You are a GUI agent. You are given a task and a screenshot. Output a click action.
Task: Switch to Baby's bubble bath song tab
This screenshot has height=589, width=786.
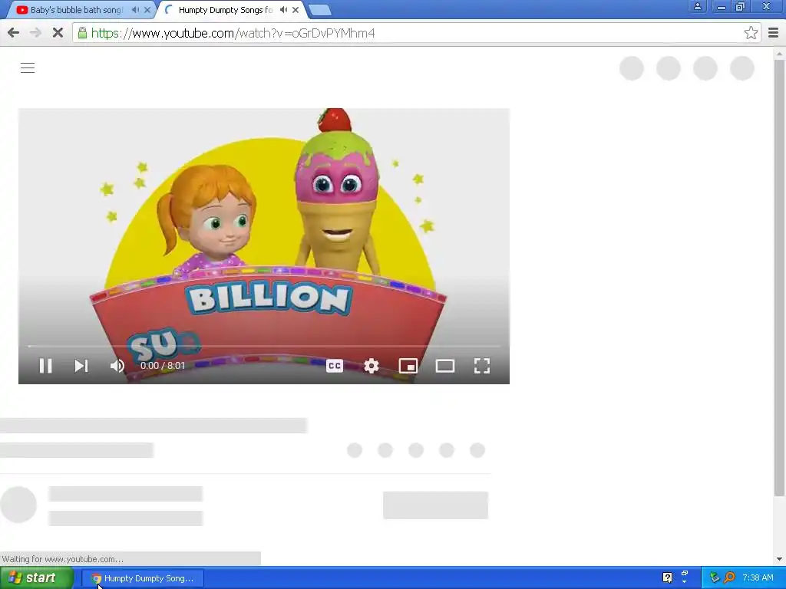76,10
